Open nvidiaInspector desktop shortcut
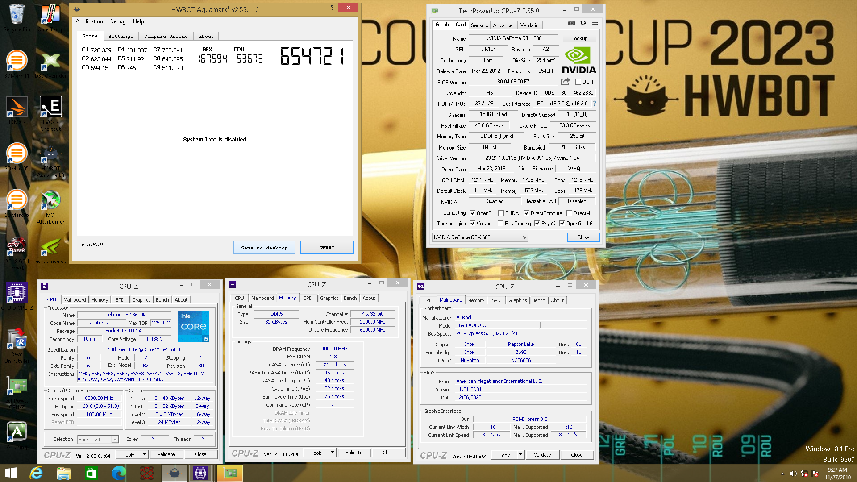 [50, 251]
